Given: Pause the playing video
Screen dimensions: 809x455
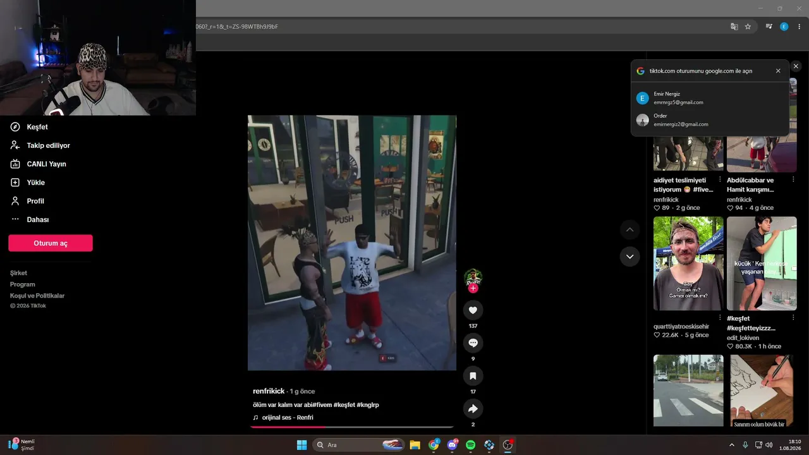Looking at the screenshot, I should [x=352, y=243].
